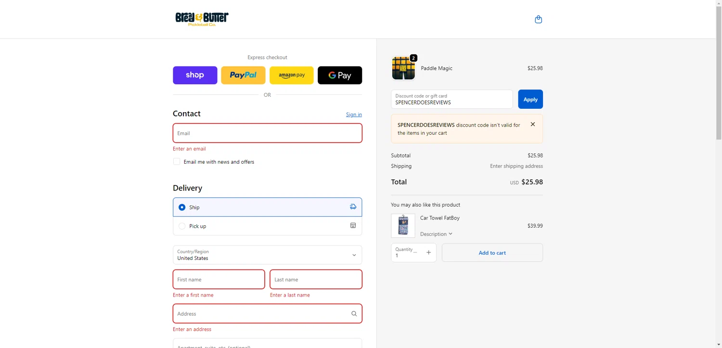The width and height of the screenshot is (722, 348).
Task: Click the 'You may also like this product' text
Action: 425,205
